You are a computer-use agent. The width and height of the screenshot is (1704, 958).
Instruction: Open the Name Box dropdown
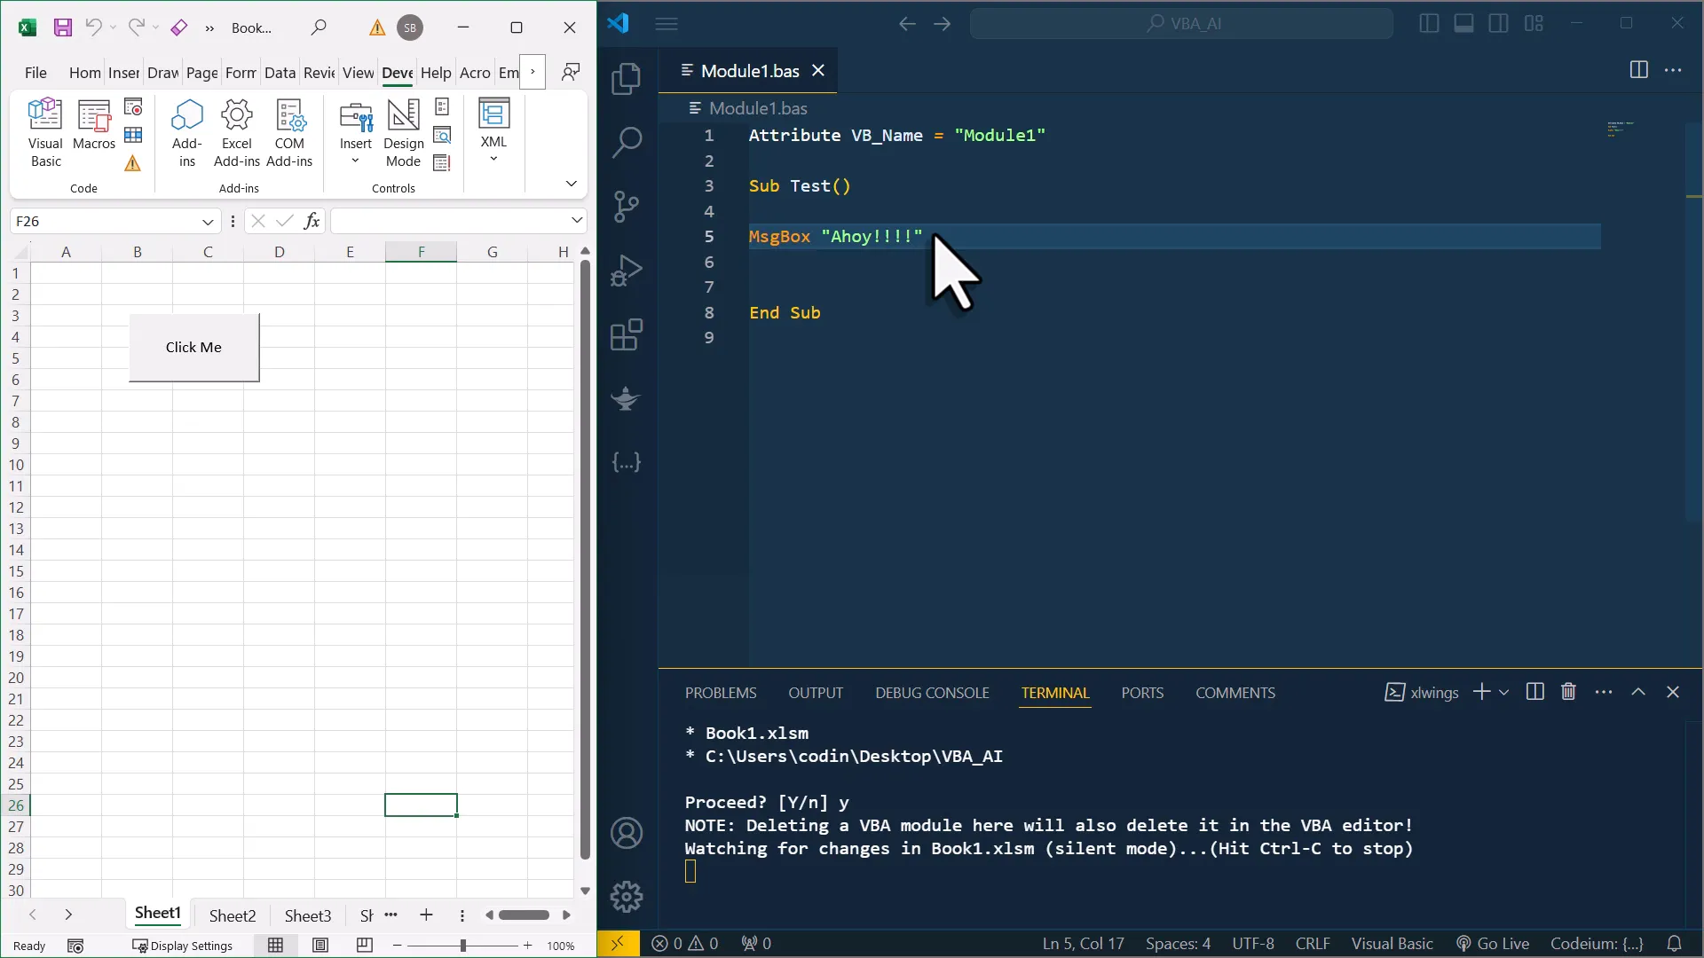pos(207,221)
